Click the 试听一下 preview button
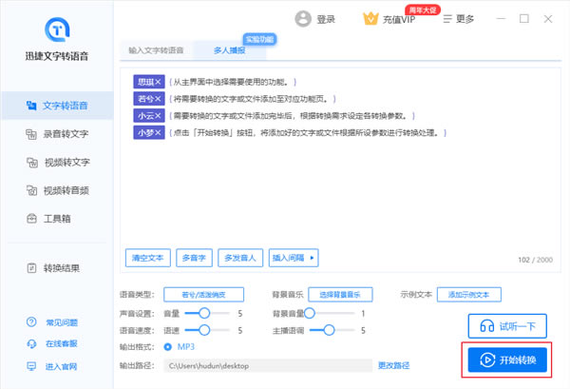Viewport: 570px width, 389px height. (507, 326)
